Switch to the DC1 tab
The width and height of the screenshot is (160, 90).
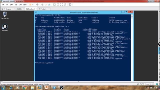[x=20, y=9]
